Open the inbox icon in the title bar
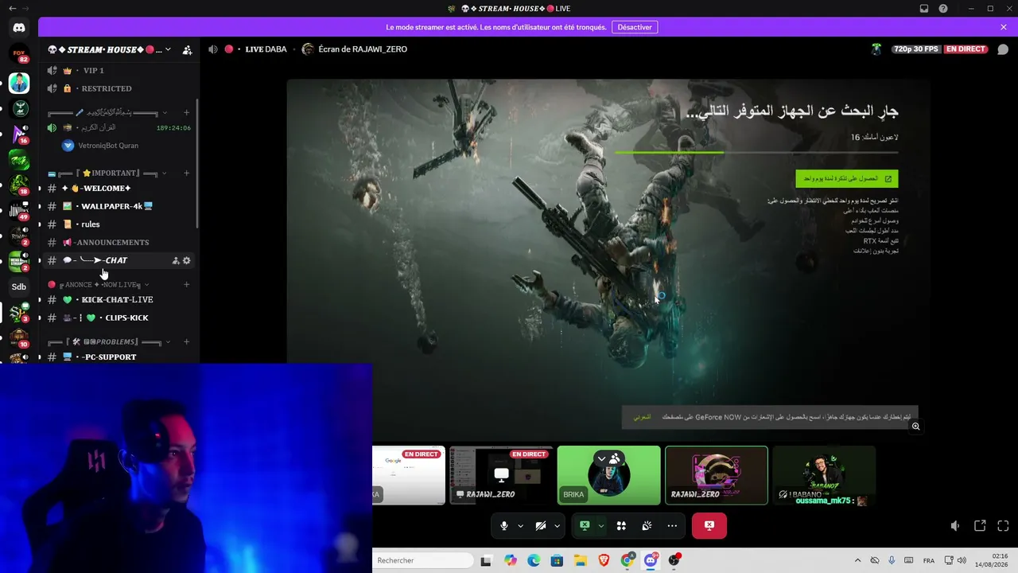The image size is (1018, 573). [x=924, y=9]
